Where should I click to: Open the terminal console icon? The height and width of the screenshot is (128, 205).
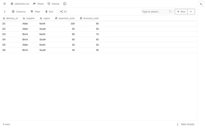pyautogui.click(x=201, y=4)
